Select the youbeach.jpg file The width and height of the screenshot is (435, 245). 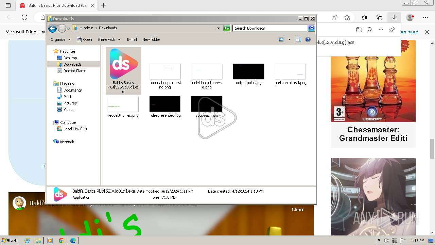coord(207,107)
